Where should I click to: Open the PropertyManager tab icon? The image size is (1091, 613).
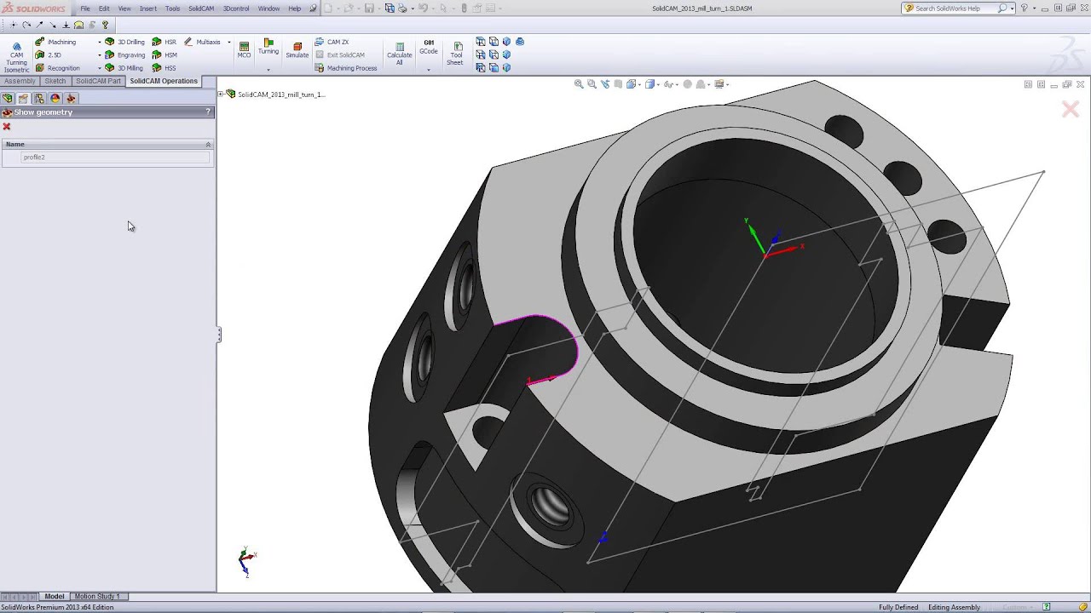(23, 99)
